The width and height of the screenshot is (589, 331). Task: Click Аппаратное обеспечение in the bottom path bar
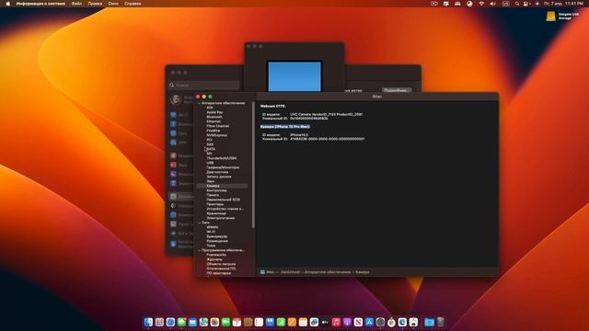pos(328,272)
